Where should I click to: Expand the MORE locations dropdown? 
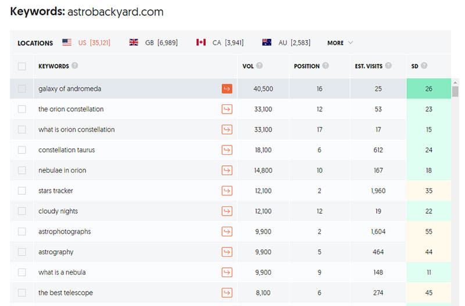tap(340, 43)
